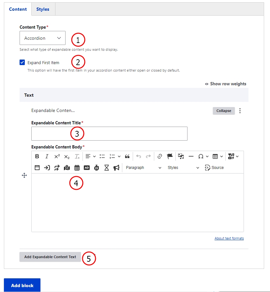Viewport: 270px width, 292px height.
Task: Switch to Source editing mode
Action: pyautogui.click(x=214, y=168)
